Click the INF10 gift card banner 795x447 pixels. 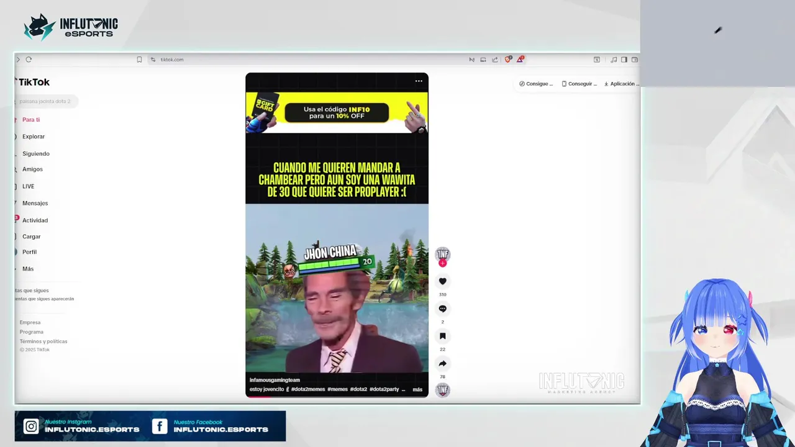(x=337, y=112)
